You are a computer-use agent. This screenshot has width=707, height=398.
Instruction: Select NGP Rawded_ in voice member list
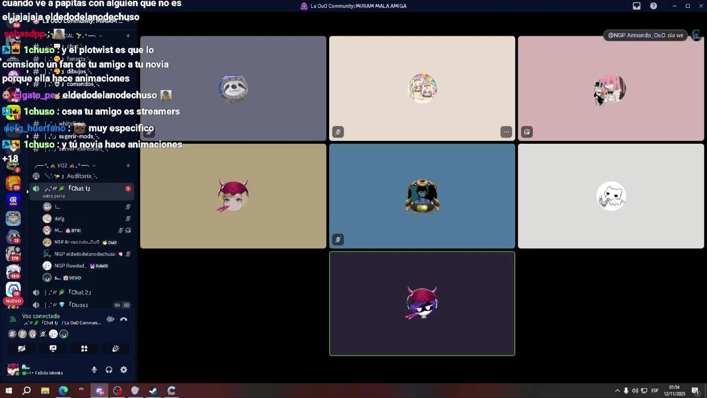tap(87, 266)
